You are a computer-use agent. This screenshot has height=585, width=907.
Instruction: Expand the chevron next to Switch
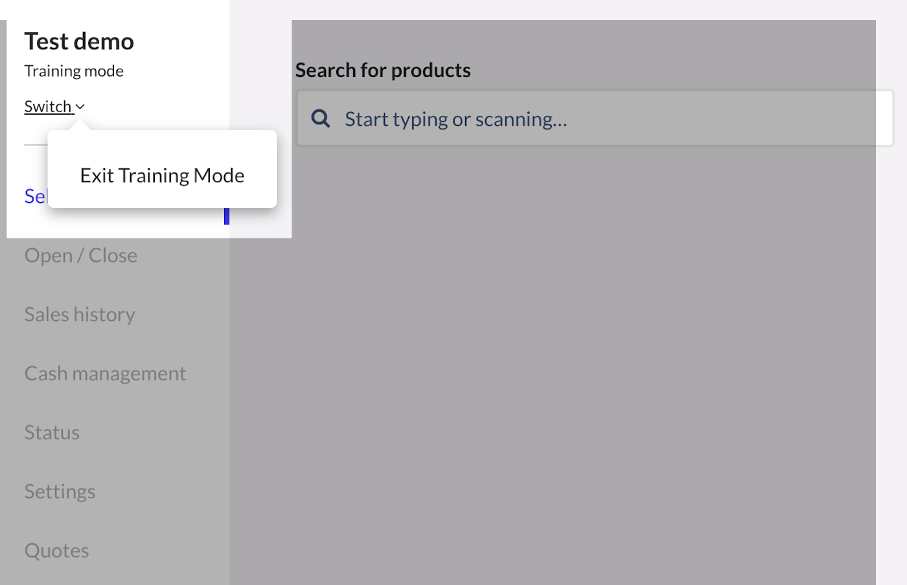pyautogui.click(x=80, y=107)
